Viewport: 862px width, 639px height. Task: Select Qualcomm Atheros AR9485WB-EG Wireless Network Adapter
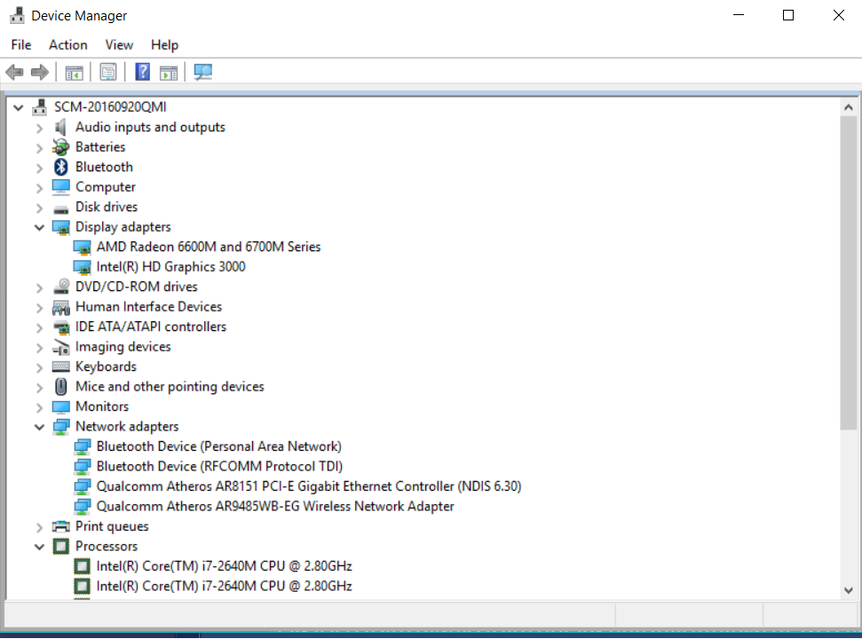[275, 507]
